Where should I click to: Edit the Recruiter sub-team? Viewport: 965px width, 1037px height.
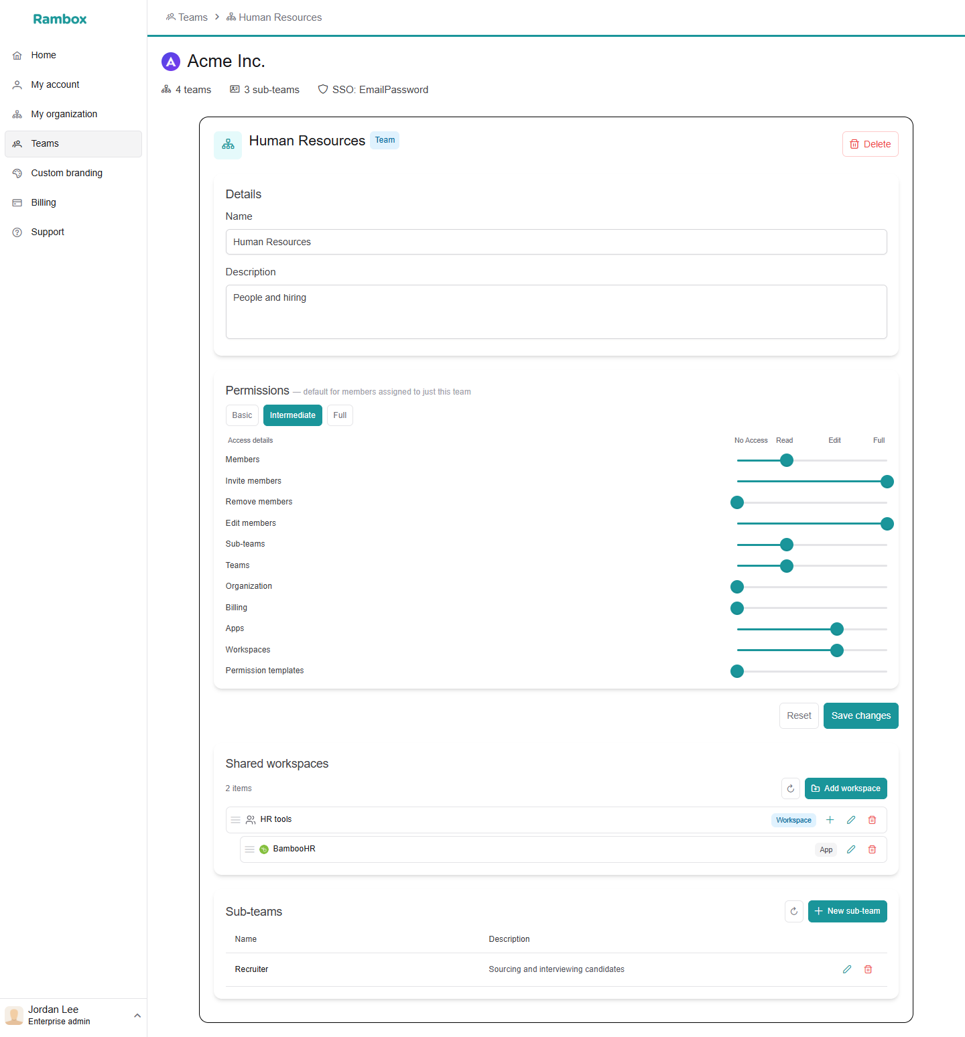[847, 969]
